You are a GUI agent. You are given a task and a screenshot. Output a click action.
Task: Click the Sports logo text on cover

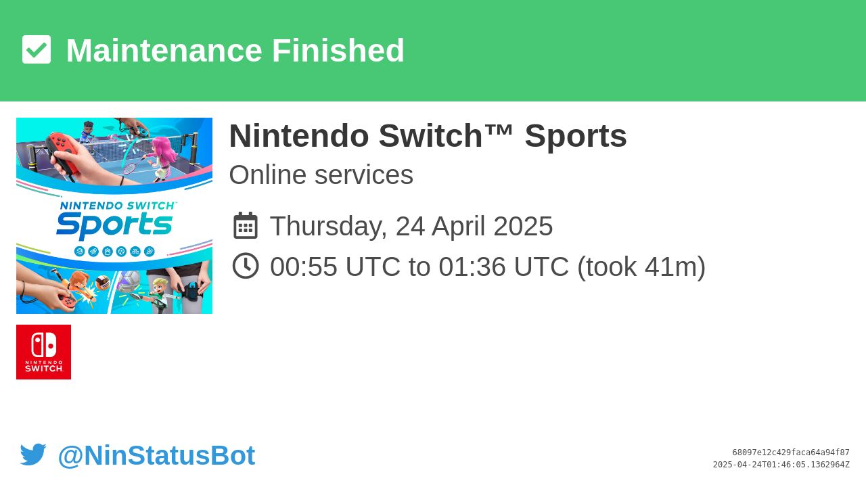[114, 226]
